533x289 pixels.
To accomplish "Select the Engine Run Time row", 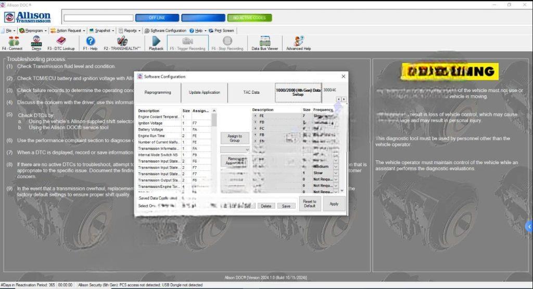I will click(174, 136).
